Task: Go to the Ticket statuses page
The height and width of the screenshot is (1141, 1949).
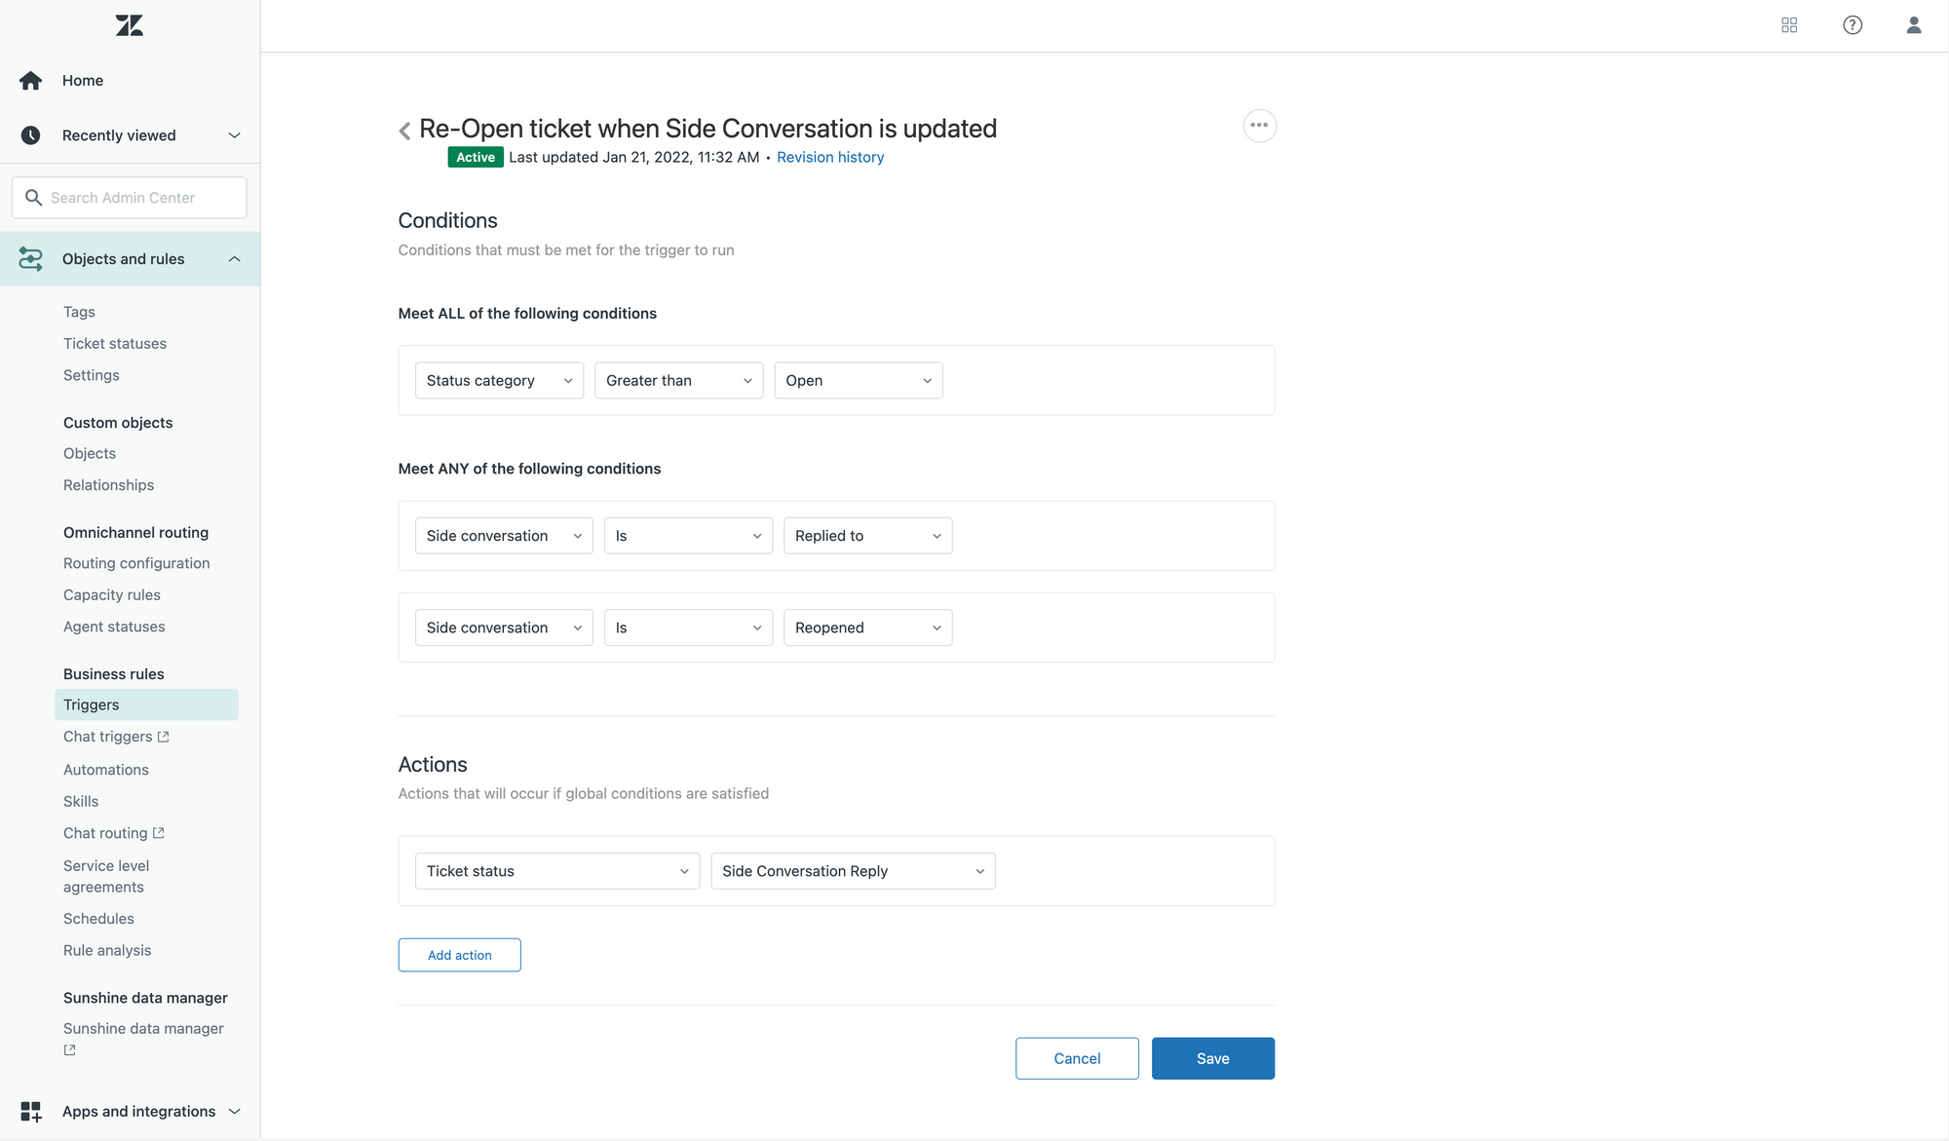Action: (115, 344)
